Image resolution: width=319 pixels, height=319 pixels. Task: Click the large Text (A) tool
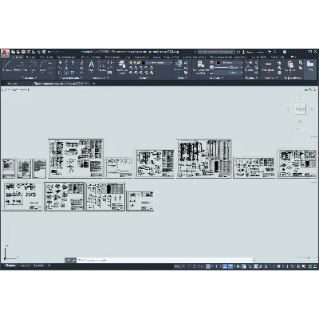91,66
